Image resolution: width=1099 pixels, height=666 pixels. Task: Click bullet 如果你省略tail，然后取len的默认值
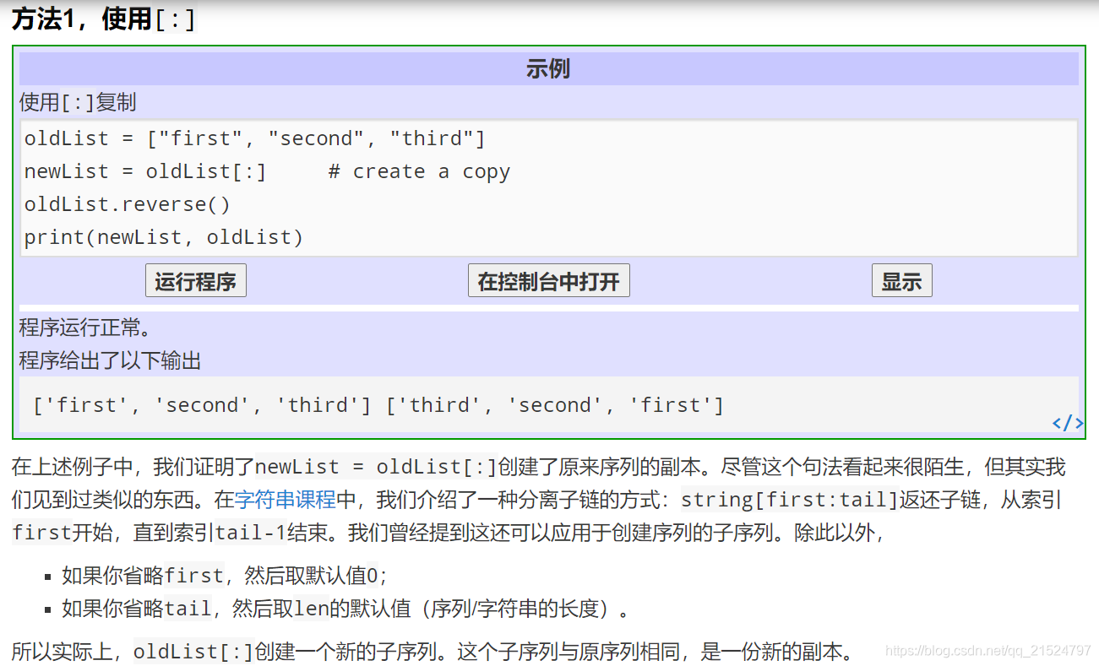coord(345,609)
